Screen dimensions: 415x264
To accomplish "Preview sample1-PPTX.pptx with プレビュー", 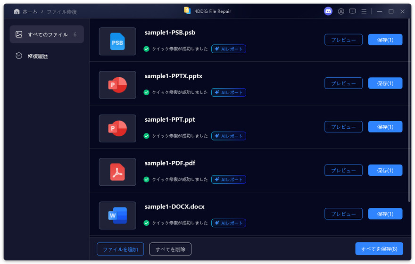I will pyautogui.click(x=343, y=83).
